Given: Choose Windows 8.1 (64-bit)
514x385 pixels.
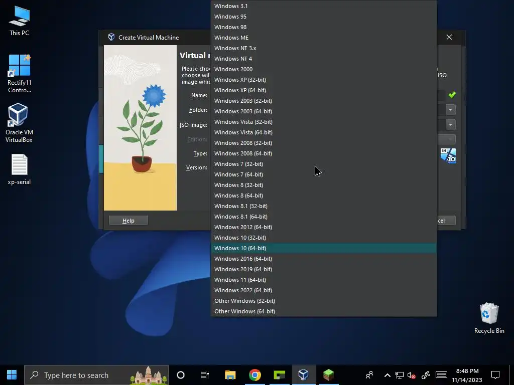Looking at the screenshot, I should click(x=324, y=217).
